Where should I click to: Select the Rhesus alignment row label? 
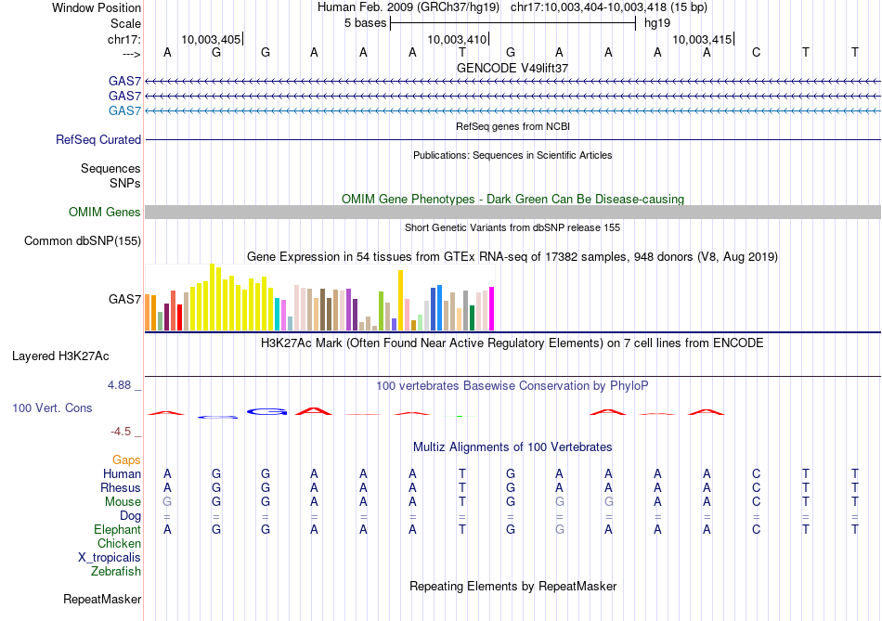121,488
